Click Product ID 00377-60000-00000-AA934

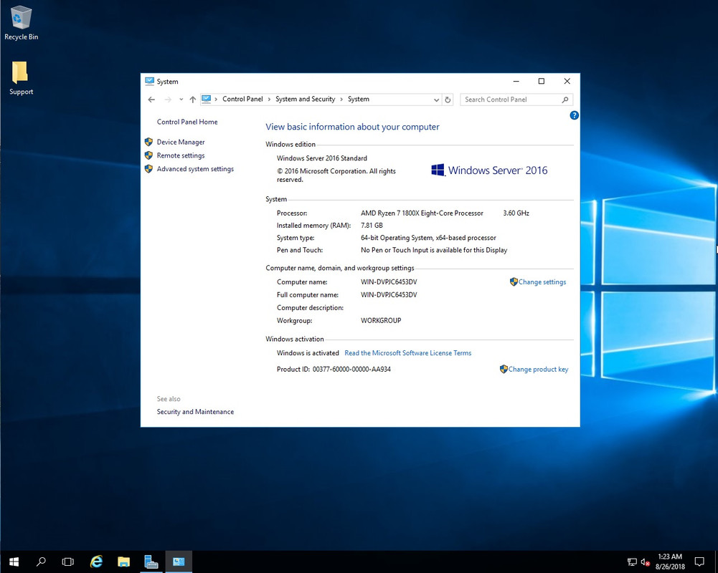351,369
